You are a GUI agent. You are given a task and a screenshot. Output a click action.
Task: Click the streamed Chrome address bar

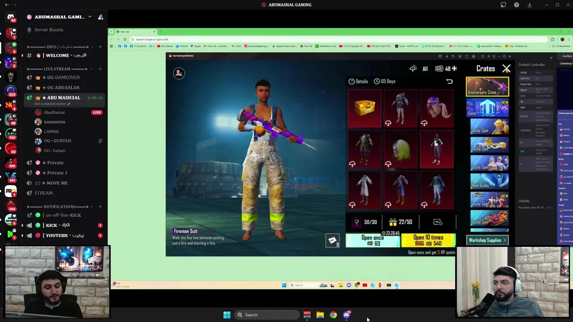coord(338,39)
